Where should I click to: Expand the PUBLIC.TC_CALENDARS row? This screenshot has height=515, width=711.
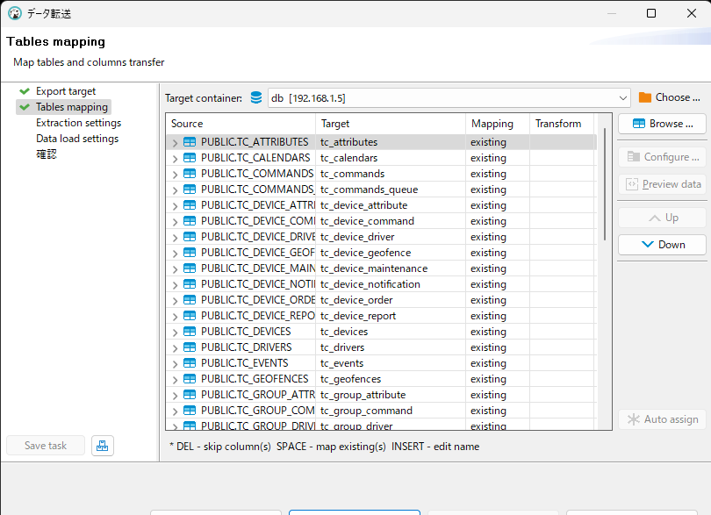pos(175,159)
